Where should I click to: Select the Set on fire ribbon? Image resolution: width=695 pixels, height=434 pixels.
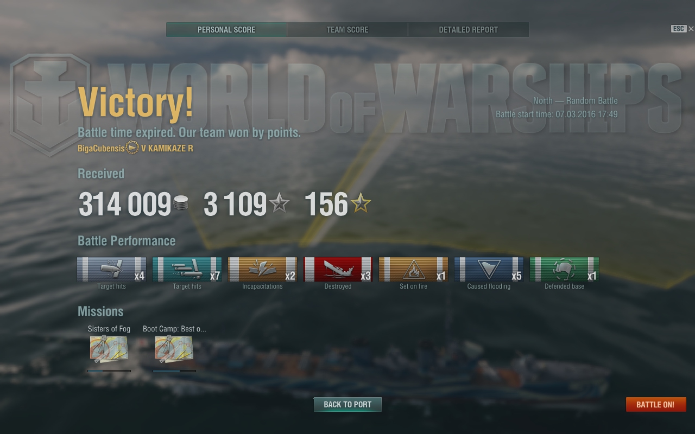pyautogui.click(x=413, y=269)
